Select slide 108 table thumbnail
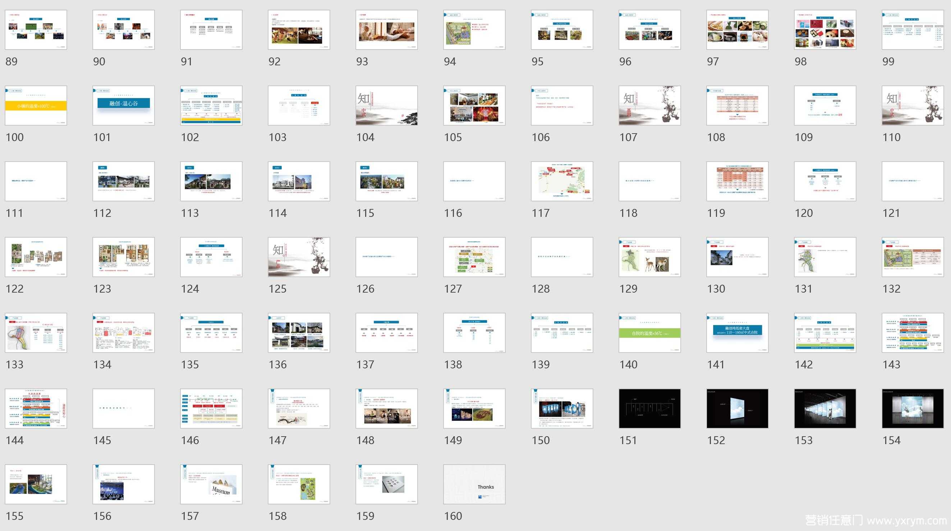The image size is (951, 531). pos(738,106)
